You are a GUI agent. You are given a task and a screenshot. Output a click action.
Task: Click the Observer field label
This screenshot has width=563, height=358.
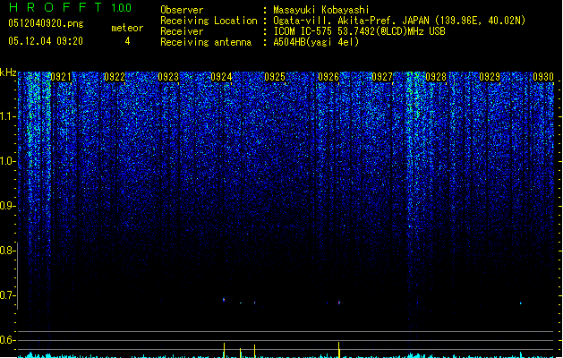click(x=182, y=10)
